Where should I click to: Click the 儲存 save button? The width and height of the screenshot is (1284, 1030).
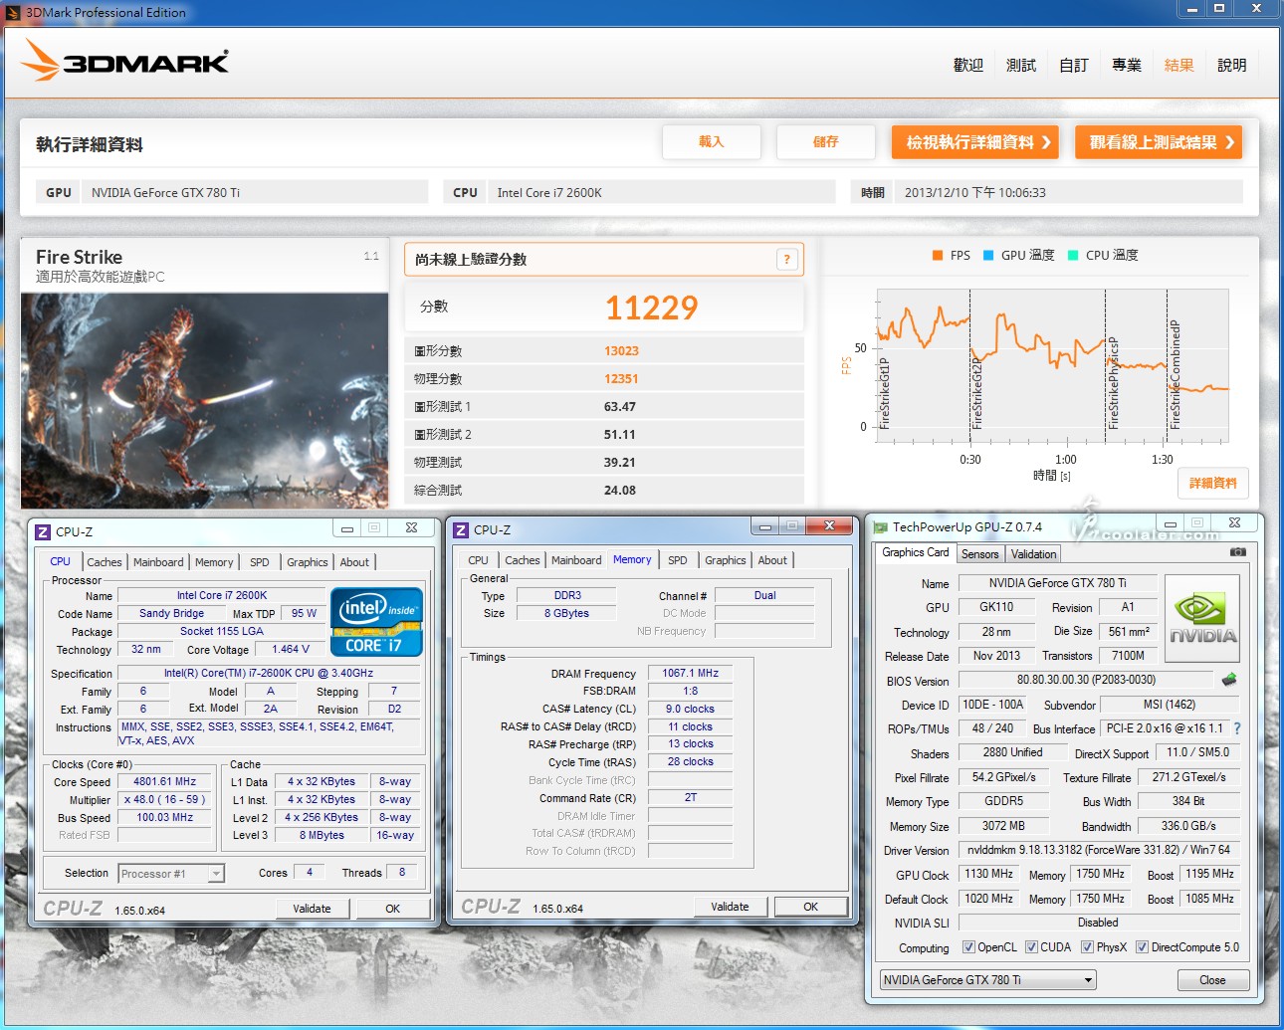click(826, 142)
